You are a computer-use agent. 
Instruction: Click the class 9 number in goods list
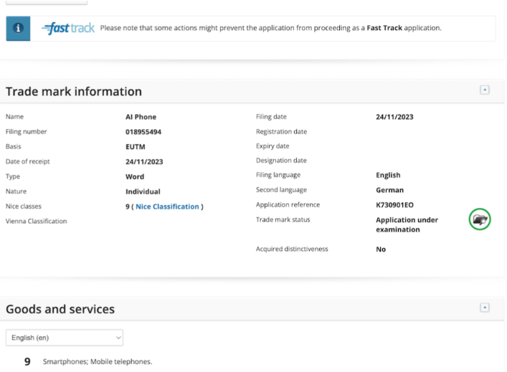point(28,362)
